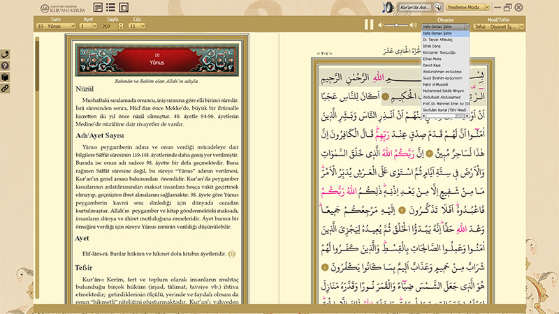Screen dimensions: 559x314
Task: Click the search magnifier button
Action: [x=438, y=7]
